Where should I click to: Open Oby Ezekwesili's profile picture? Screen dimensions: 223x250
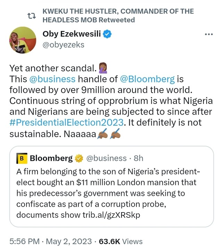(x=23, y=40)
